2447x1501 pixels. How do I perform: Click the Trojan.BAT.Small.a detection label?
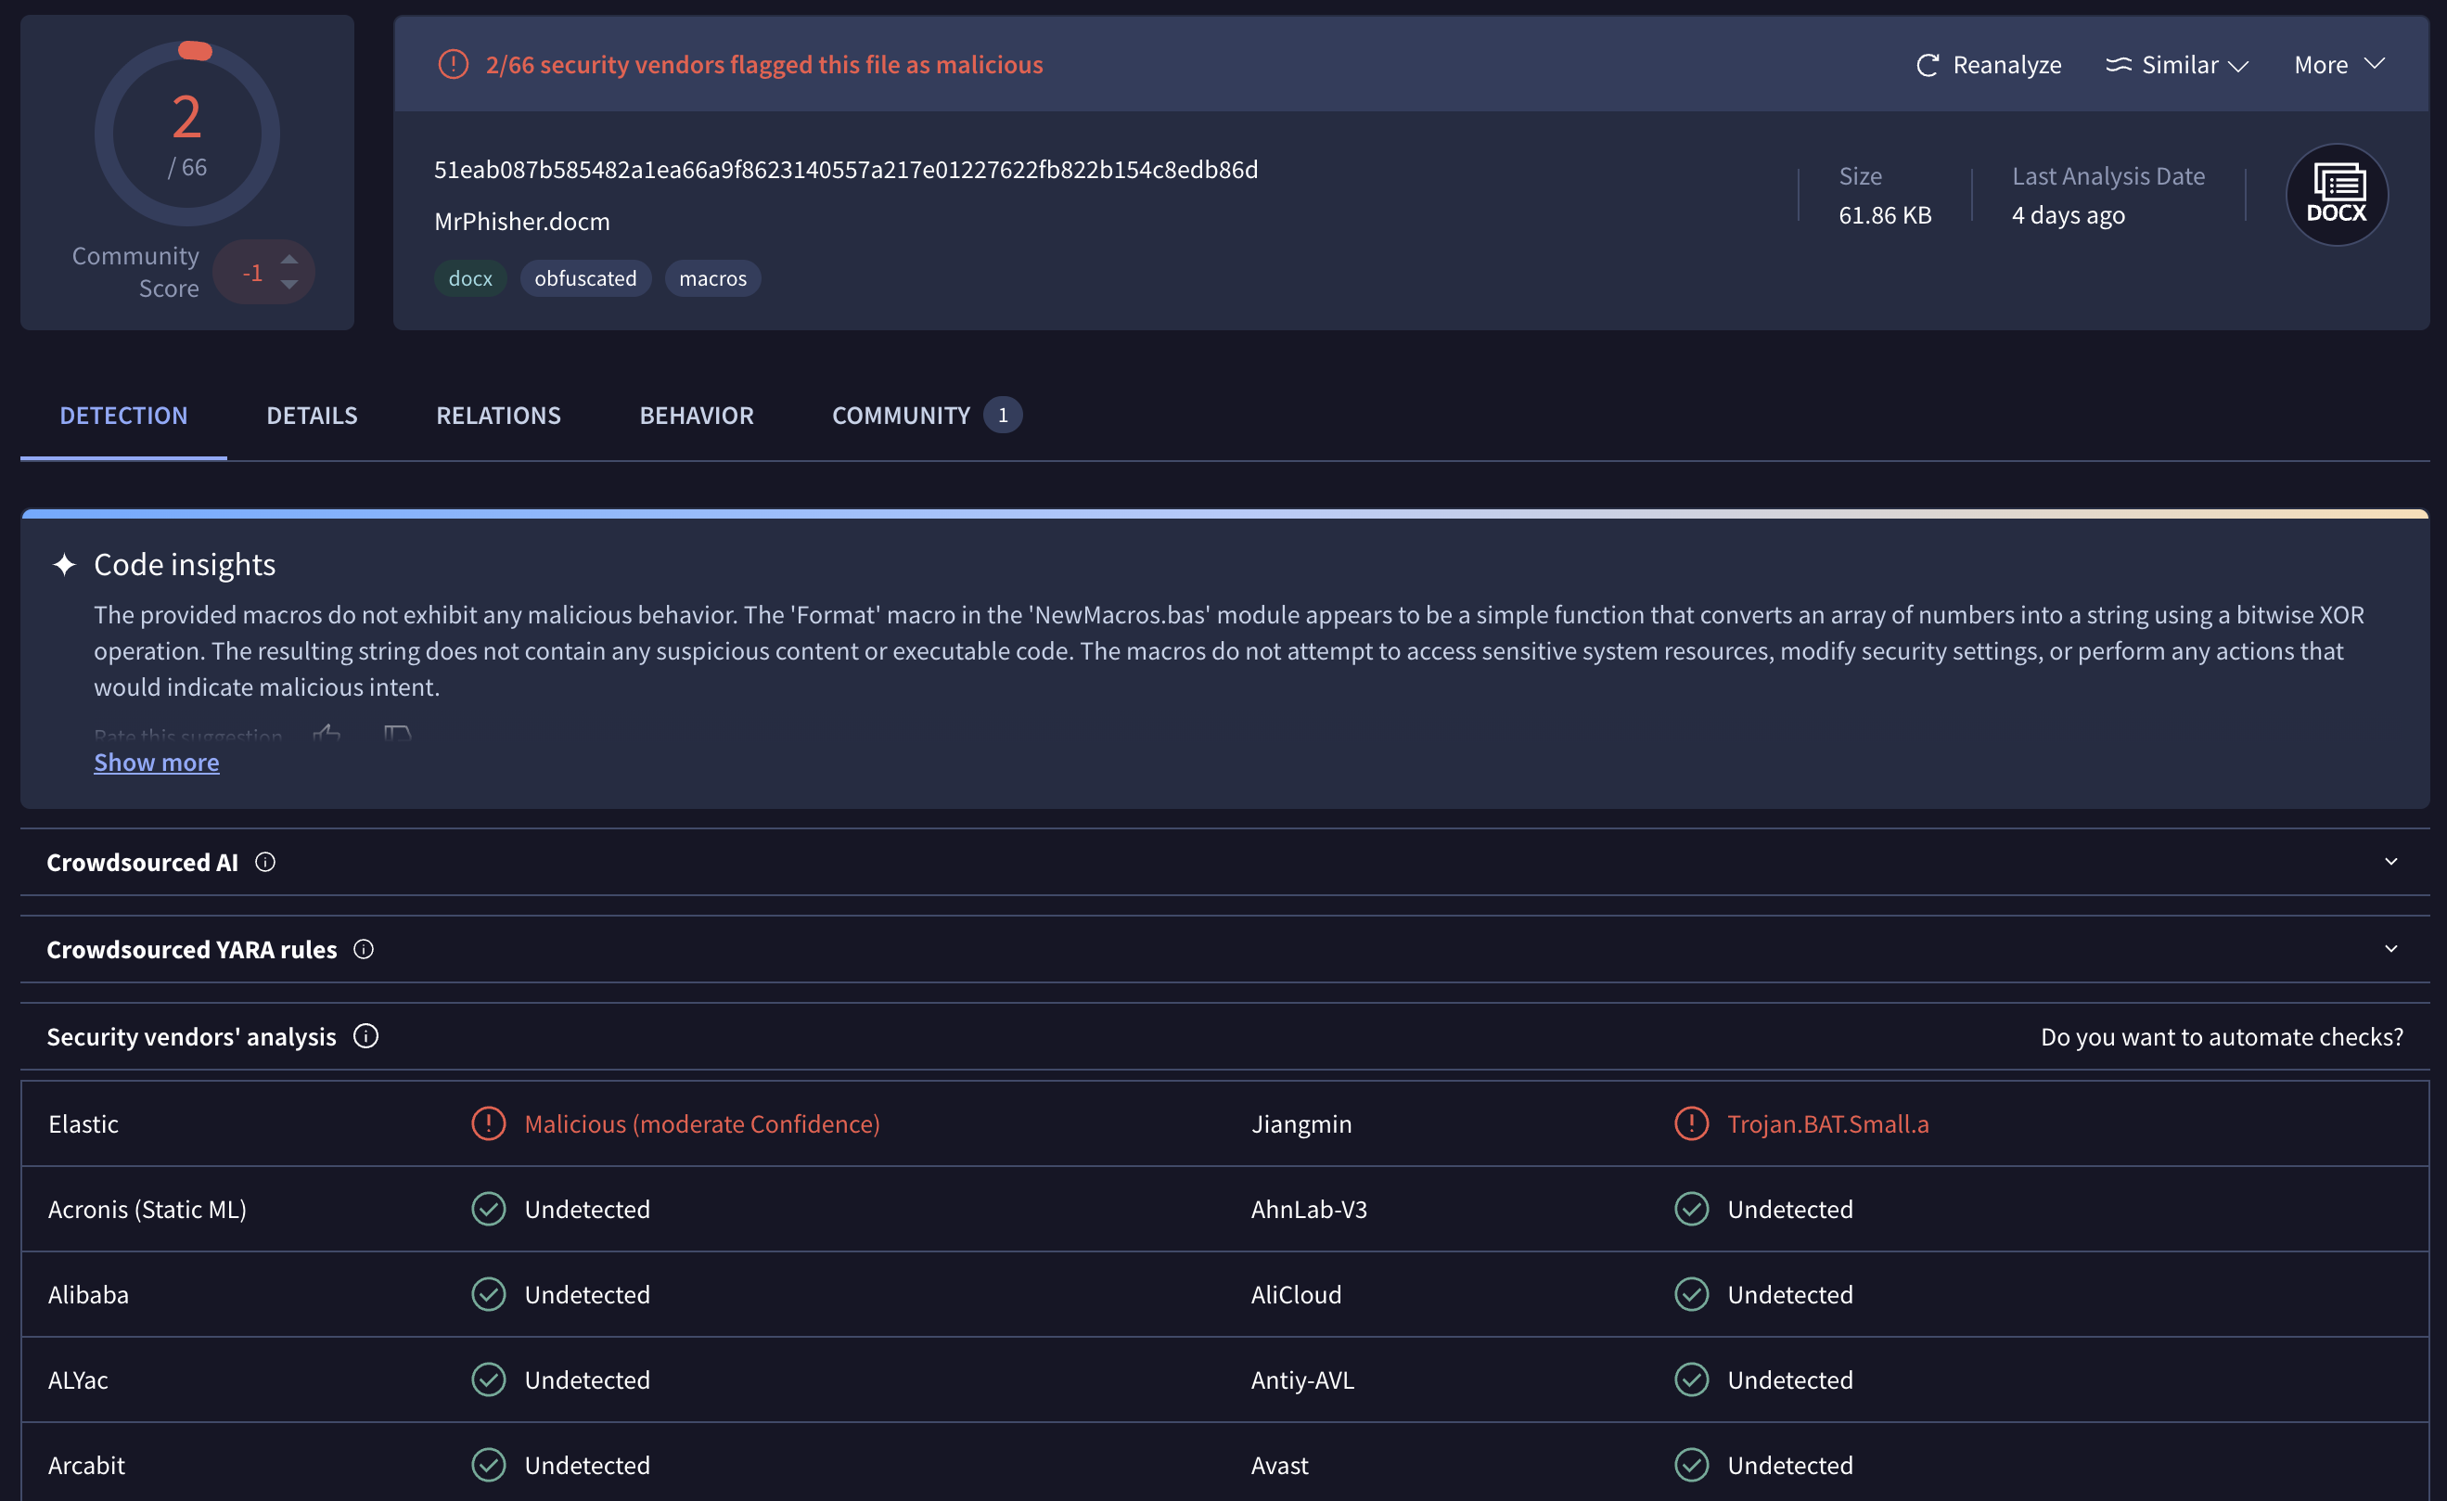1827,1123
